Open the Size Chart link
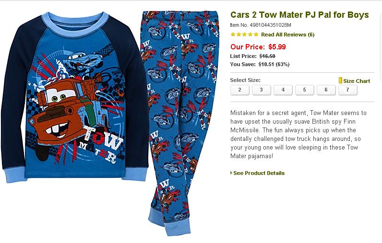This screenshot has height=243, width=382. pos(357,81)
